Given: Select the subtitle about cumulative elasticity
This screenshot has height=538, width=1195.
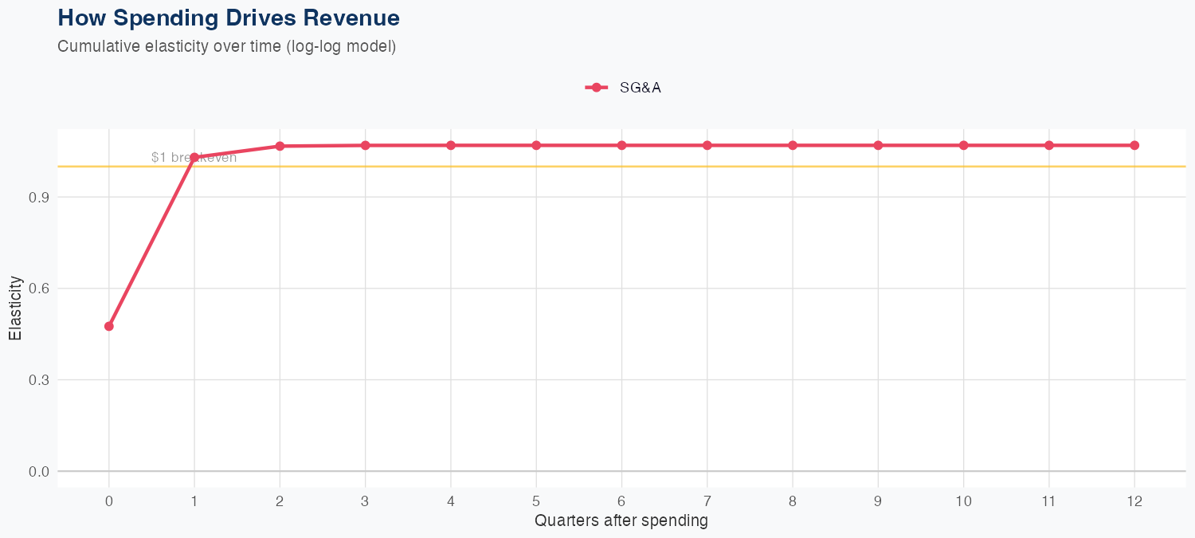Looking at the screenshot, I should click(226, 46).
